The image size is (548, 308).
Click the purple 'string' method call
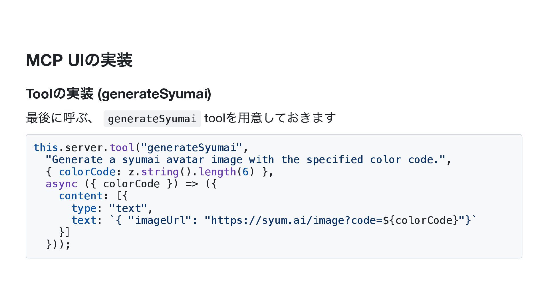tap(160, 172)
